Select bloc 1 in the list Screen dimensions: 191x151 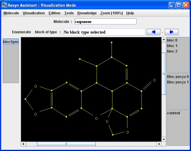172,46
